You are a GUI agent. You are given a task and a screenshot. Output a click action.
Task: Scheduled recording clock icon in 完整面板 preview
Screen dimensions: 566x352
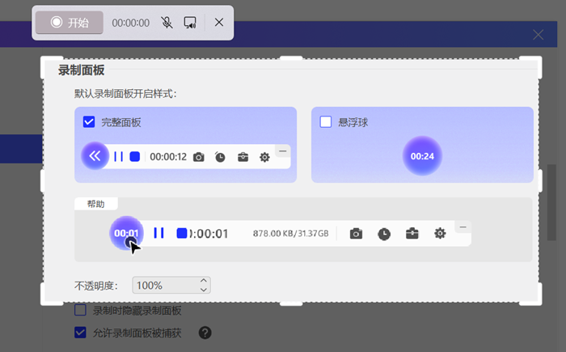(220, 157)
